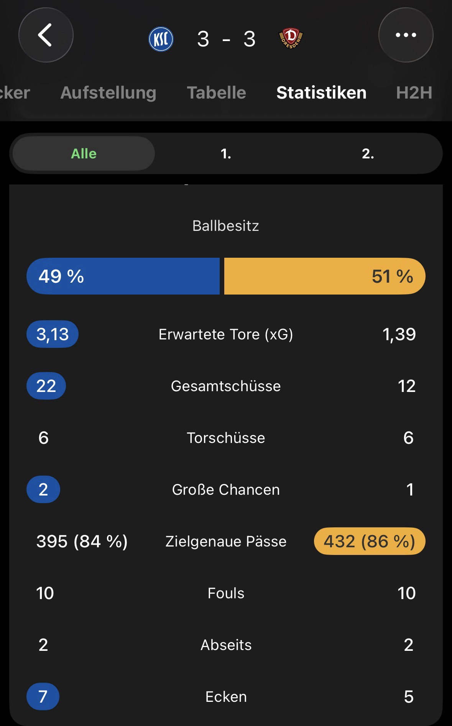Tap the Dynamo Dresden team crest
Screen dimensions: 452x726
coord(291,39)
